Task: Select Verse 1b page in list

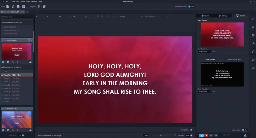Action: click(x=17, y=78)
